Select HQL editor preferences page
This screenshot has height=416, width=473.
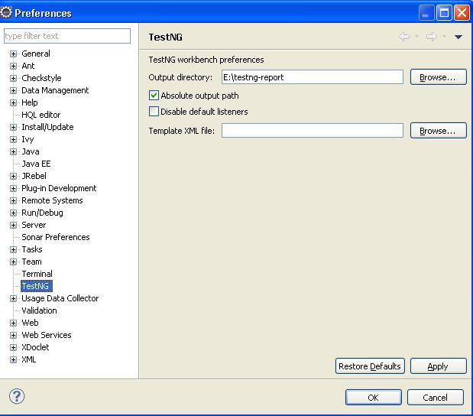(41, 115)
